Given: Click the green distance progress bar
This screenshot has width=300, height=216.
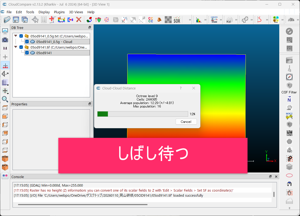Looking at the screenshot, I should coord(143,114).
